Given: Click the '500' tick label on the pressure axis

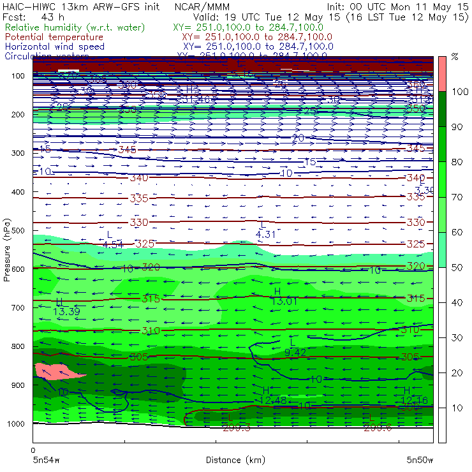Looking at the screenshot, I should pyautogui.click(x=18, y=230).
